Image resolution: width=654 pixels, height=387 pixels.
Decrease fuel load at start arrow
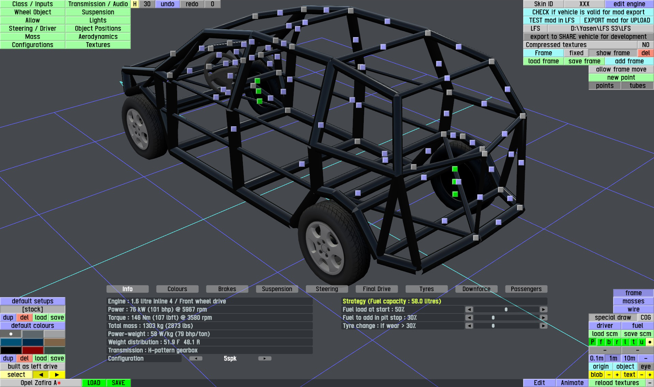click(469, 309)
